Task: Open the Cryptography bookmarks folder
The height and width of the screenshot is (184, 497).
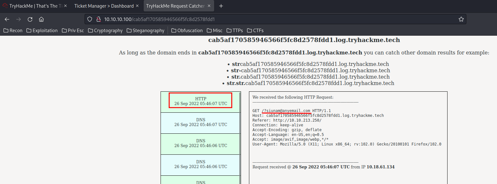Action: click(105, 31)
